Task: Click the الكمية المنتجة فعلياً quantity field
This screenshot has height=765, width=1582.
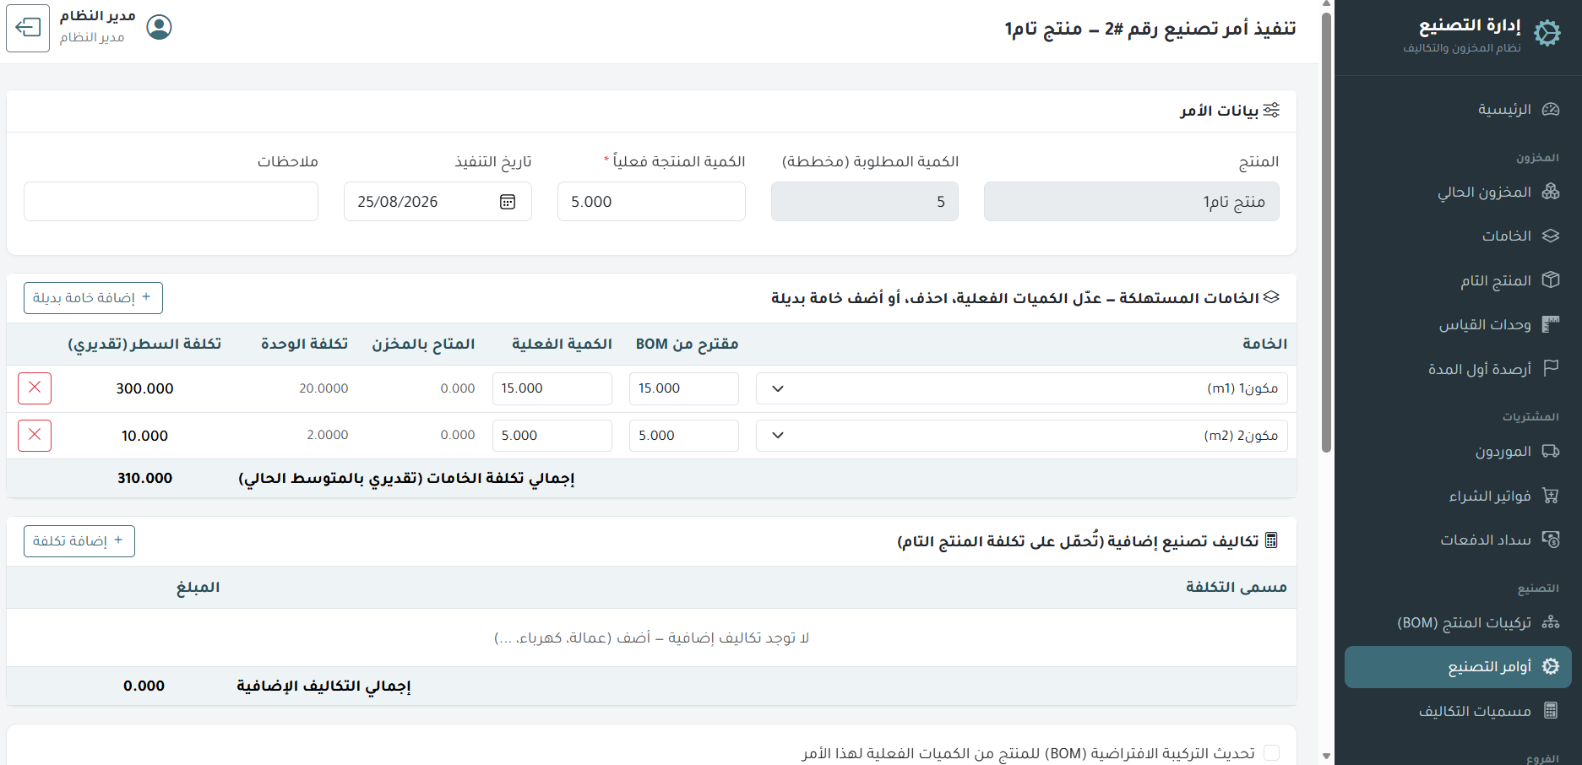Action: [651, 202]
